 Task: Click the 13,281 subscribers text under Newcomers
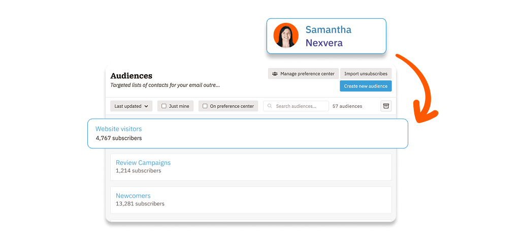coord(140,204)
